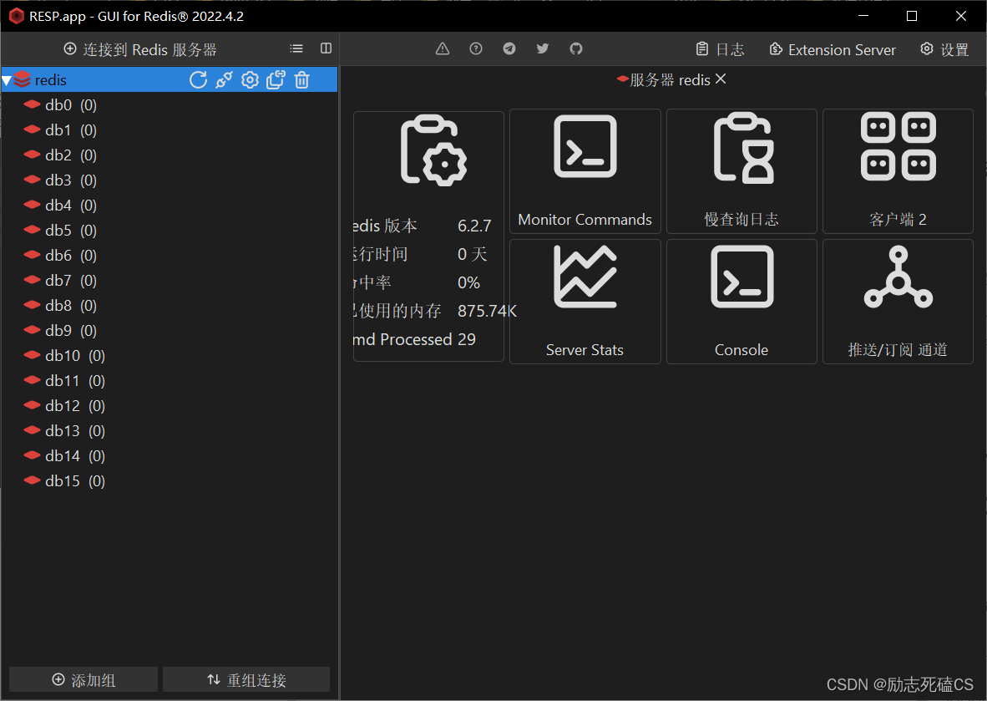987x701 pixels.
Task: Select database db2 (0)
Action: click(x=60, y=155)
